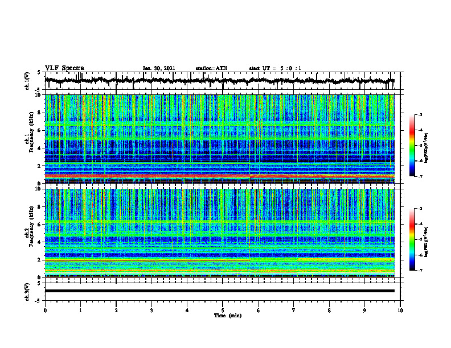Click time axis tick label '6'
451x348 pixels.
[x=259, y=310]
